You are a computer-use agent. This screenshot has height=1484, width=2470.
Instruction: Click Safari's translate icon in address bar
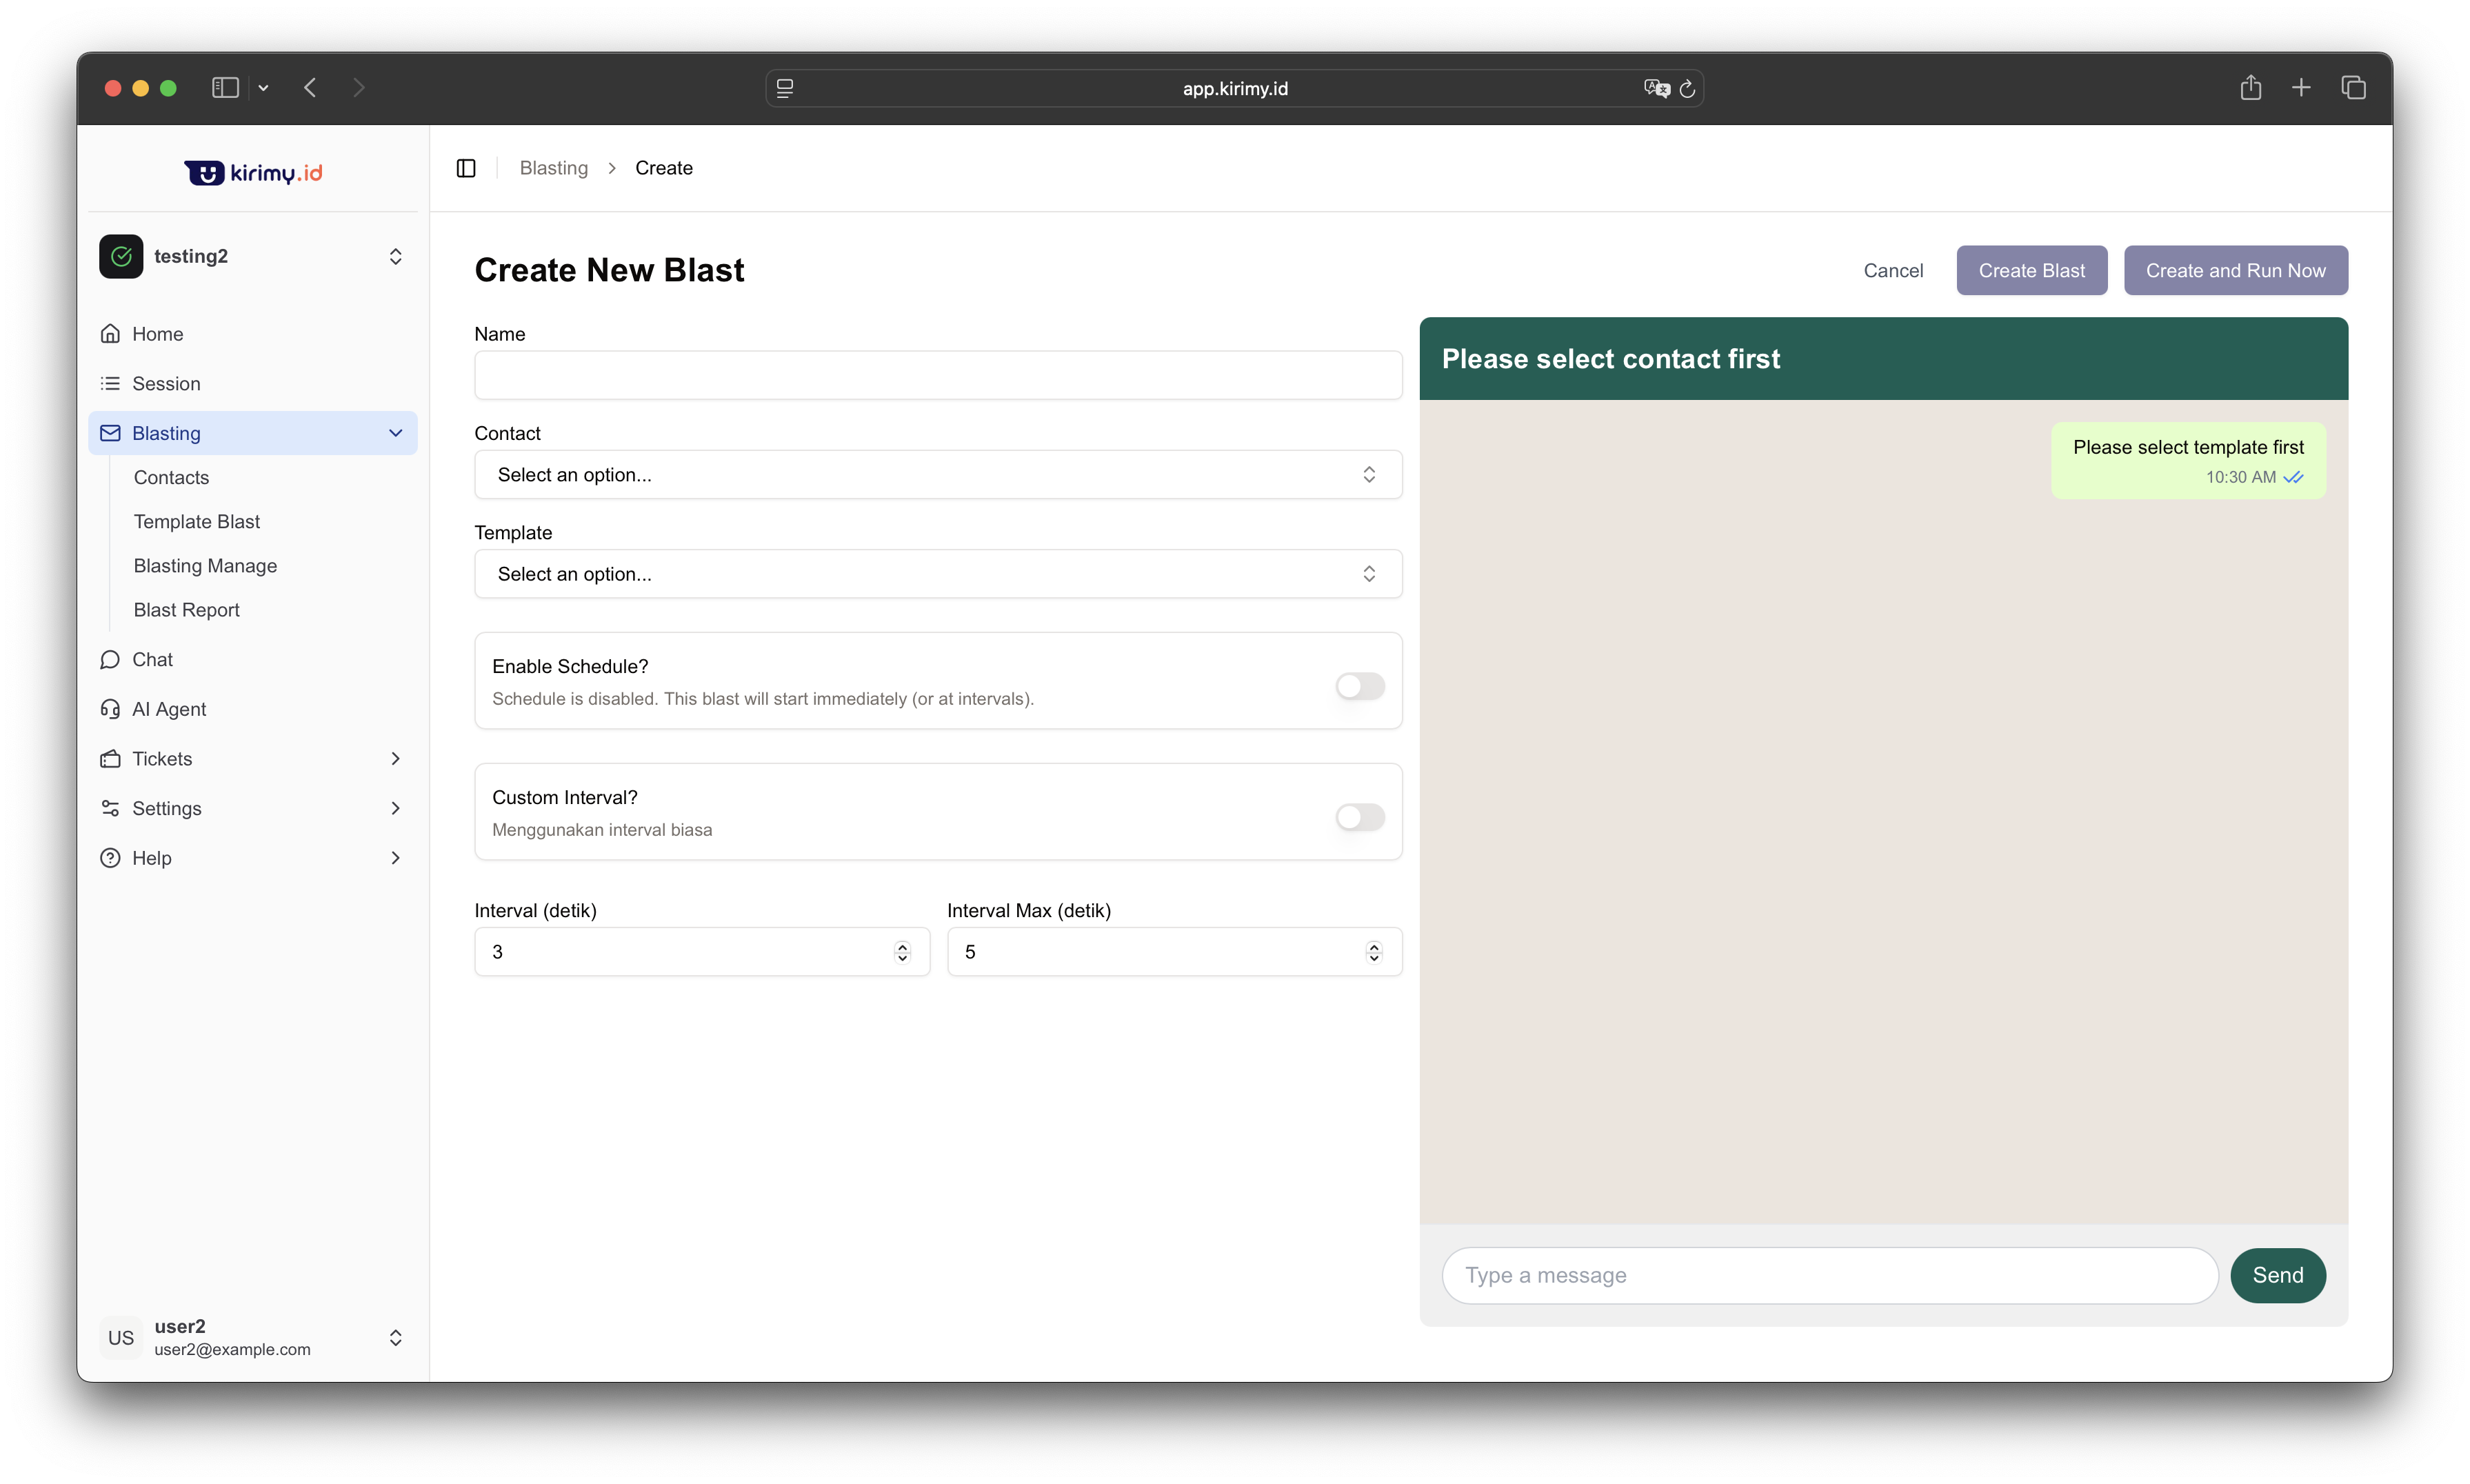click(1656, 89)
